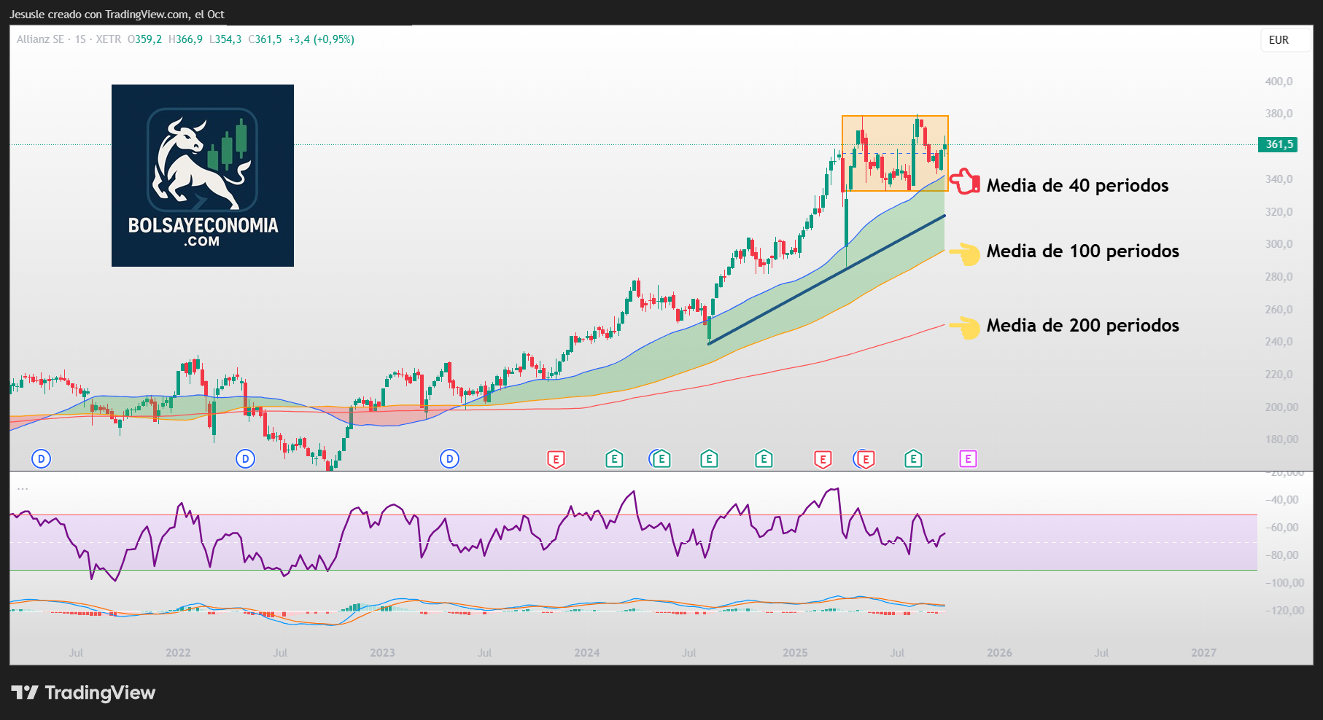The width and height of the screenshot is (1323, 720).
Task: Click the first green earnings marker in early 2024
Action: click(x=614, y=458)
